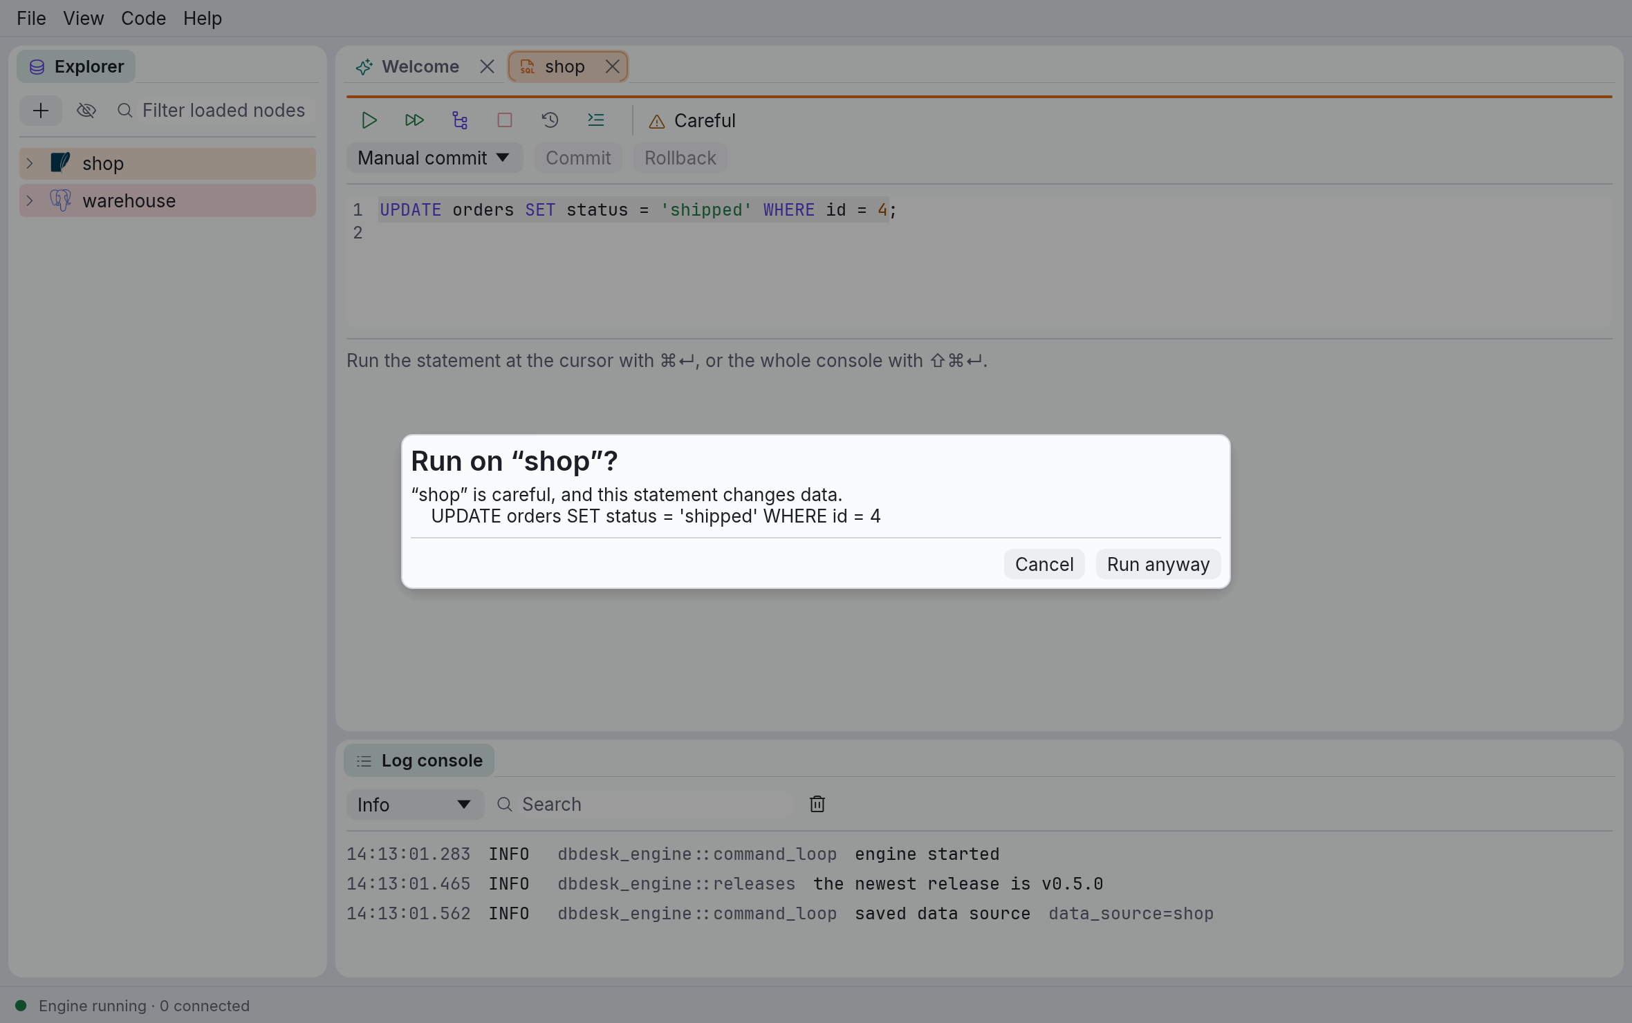Open the explain plan tree icon
The height and width of the screenshot is (1023, 1632).
click(460, 120)
